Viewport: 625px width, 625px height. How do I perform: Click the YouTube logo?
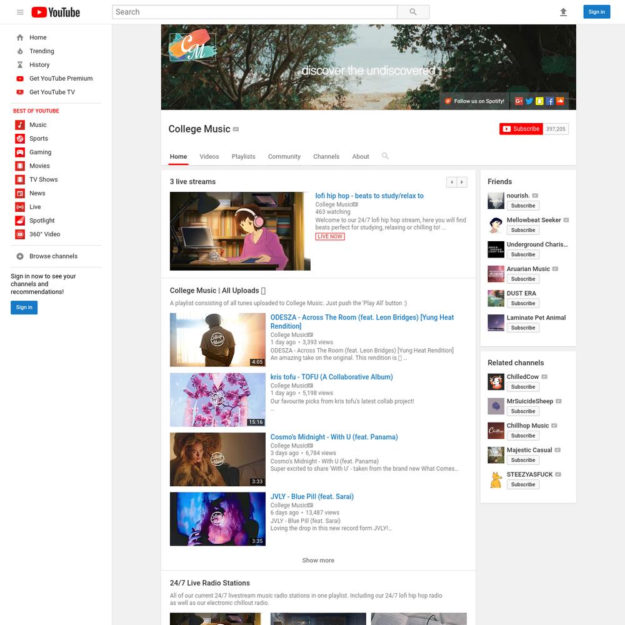click(x=56, y=12)
